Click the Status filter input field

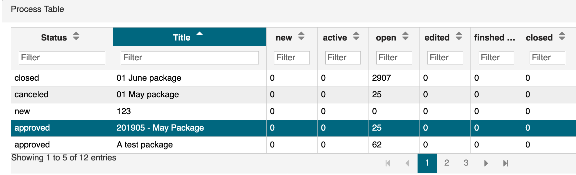click(x=62, y=58)
